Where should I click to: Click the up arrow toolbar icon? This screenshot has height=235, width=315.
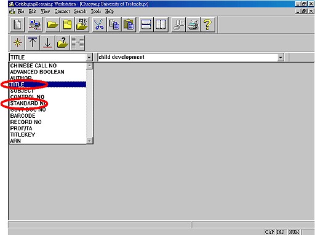[32, 43]
